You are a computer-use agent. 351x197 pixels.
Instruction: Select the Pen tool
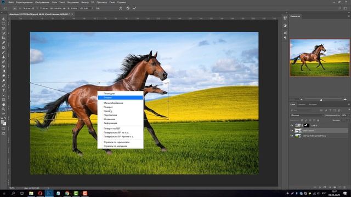[3, 85]
